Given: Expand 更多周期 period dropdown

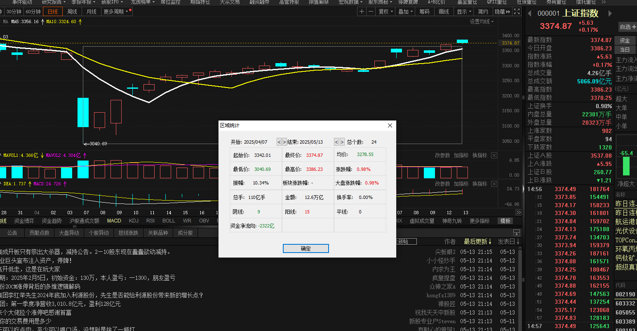Looking at the screenshot, I should click(116, 12).
